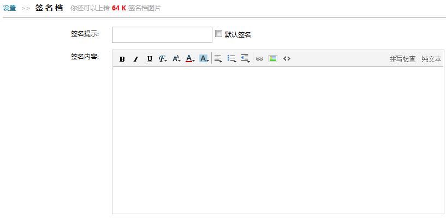
Task: Underline the selected signature text
Action: (x=150, y=59)
